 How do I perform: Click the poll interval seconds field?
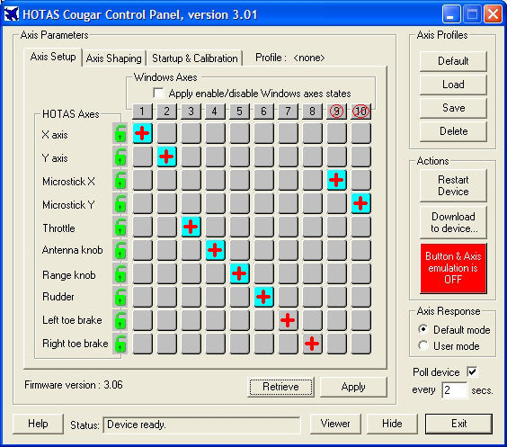454,390
